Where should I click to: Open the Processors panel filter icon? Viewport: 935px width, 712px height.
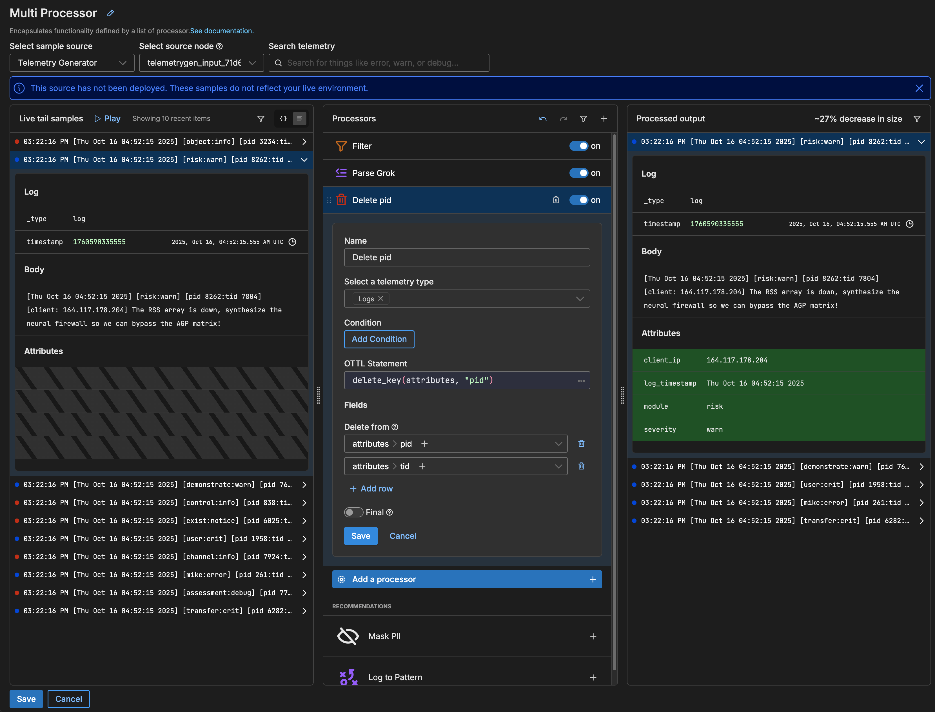pos(584,119)
